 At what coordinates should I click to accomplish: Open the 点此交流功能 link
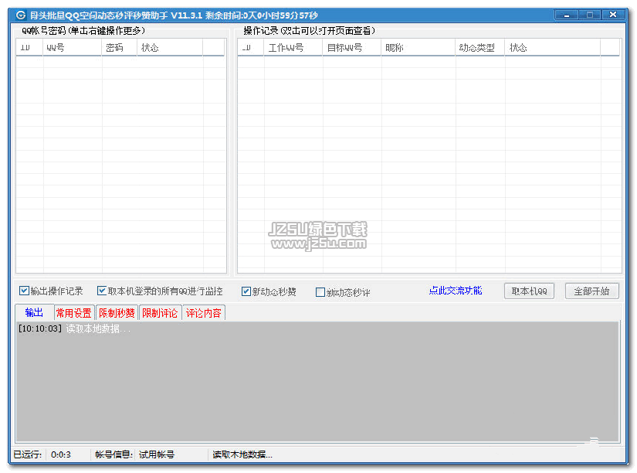456,291
